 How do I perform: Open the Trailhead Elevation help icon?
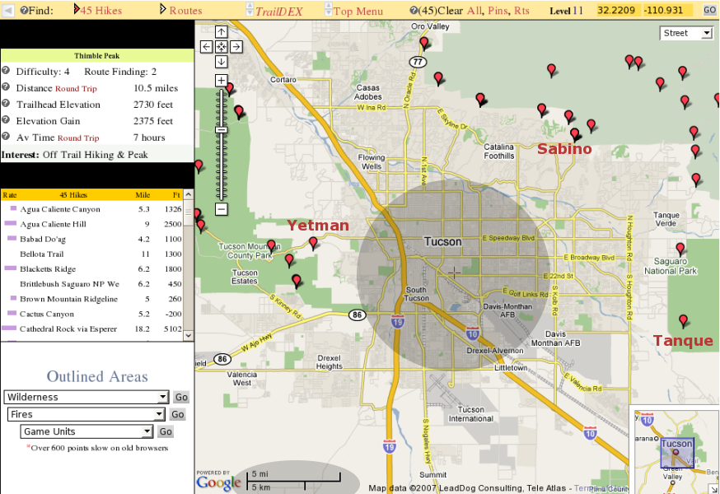[6, 103]
